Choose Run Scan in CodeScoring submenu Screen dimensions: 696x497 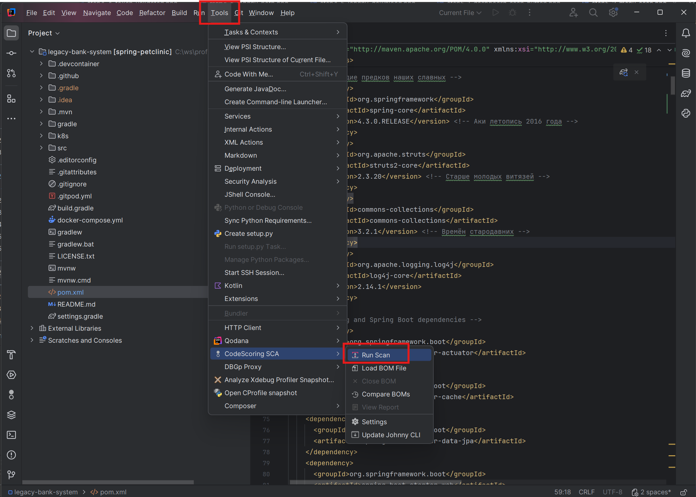[x=390, y=355]
